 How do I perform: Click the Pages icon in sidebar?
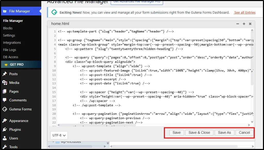pos(5,91)
